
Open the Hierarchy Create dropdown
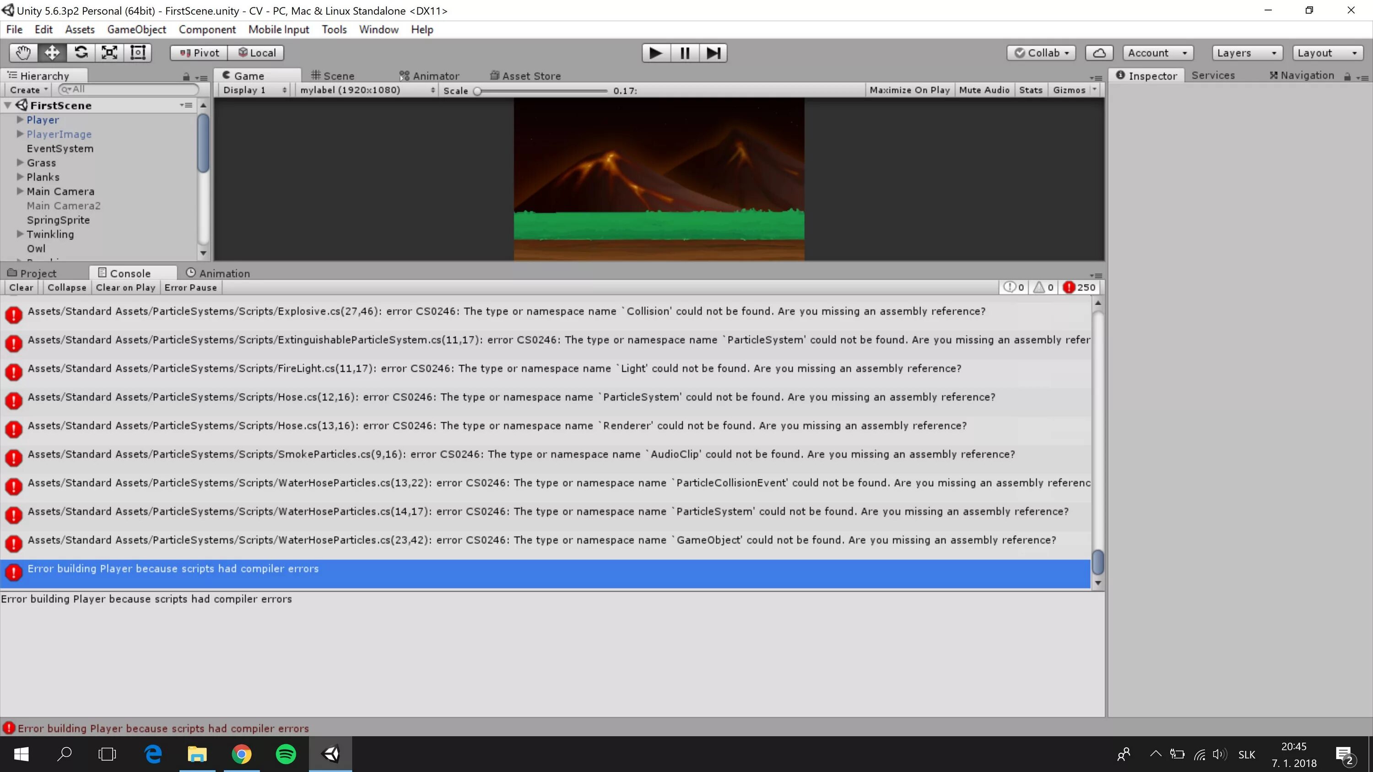tap(28, 90)
